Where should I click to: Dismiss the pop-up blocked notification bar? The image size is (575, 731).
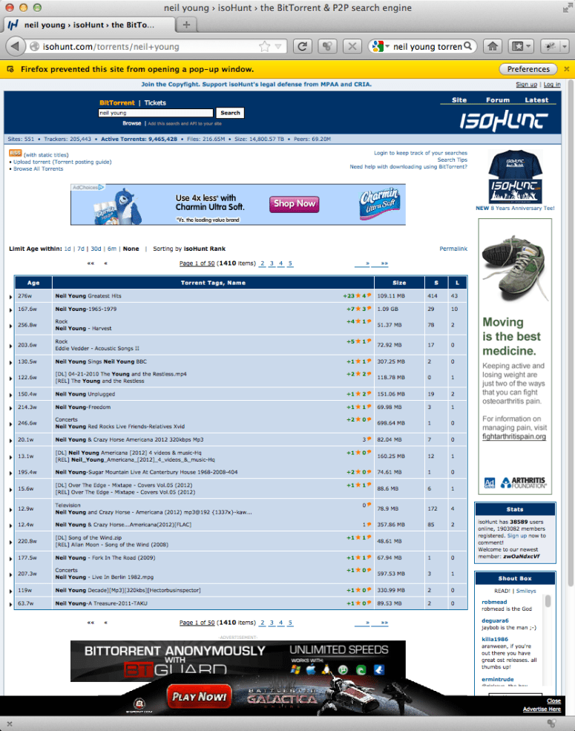pyautogui.click(x=566, y=69)
